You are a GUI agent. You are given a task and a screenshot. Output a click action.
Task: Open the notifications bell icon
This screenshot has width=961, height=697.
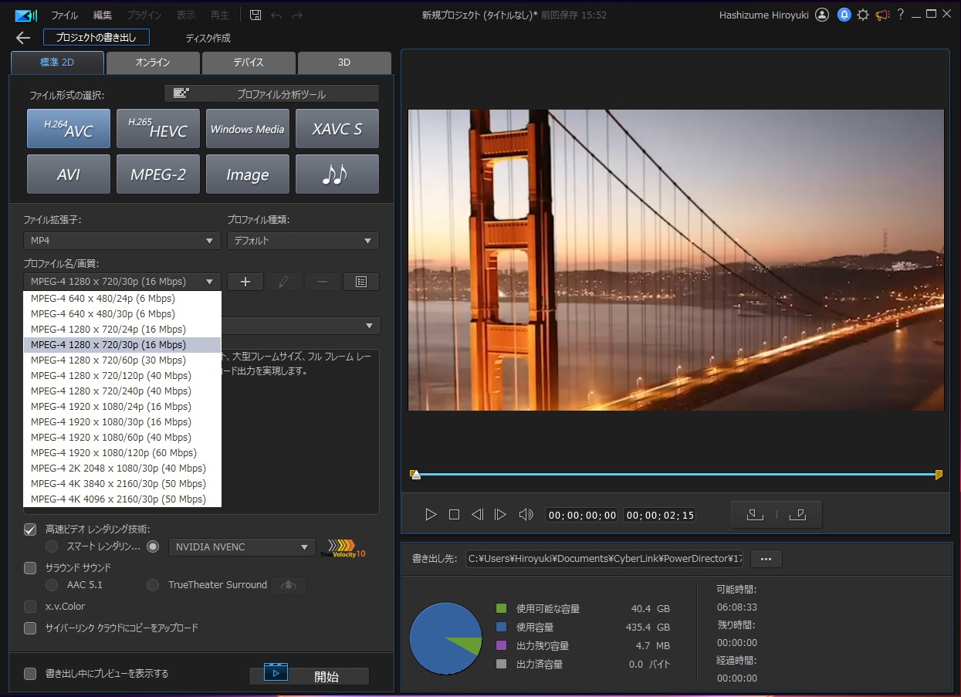point(844,15)
